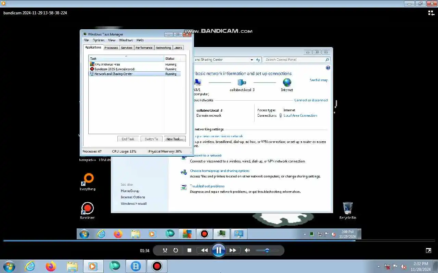Viewport: 438px width, 273px height.
Task: Show hidden icons in the bottom system tray
Action: pos(378,267)
